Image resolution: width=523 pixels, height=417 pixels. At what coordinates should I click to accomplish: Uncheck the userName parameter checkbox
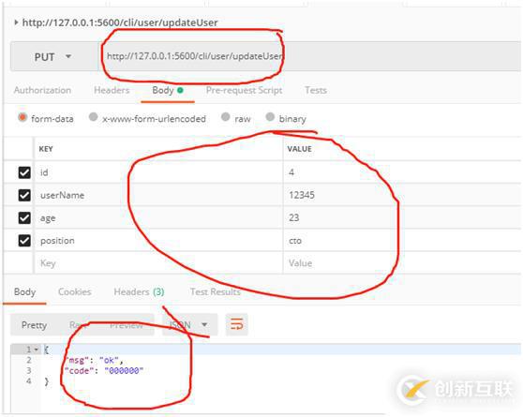pyautogui.click(x=24, y=195)
